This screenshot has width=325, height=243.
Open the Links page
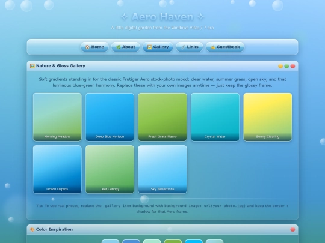(190, 47)
